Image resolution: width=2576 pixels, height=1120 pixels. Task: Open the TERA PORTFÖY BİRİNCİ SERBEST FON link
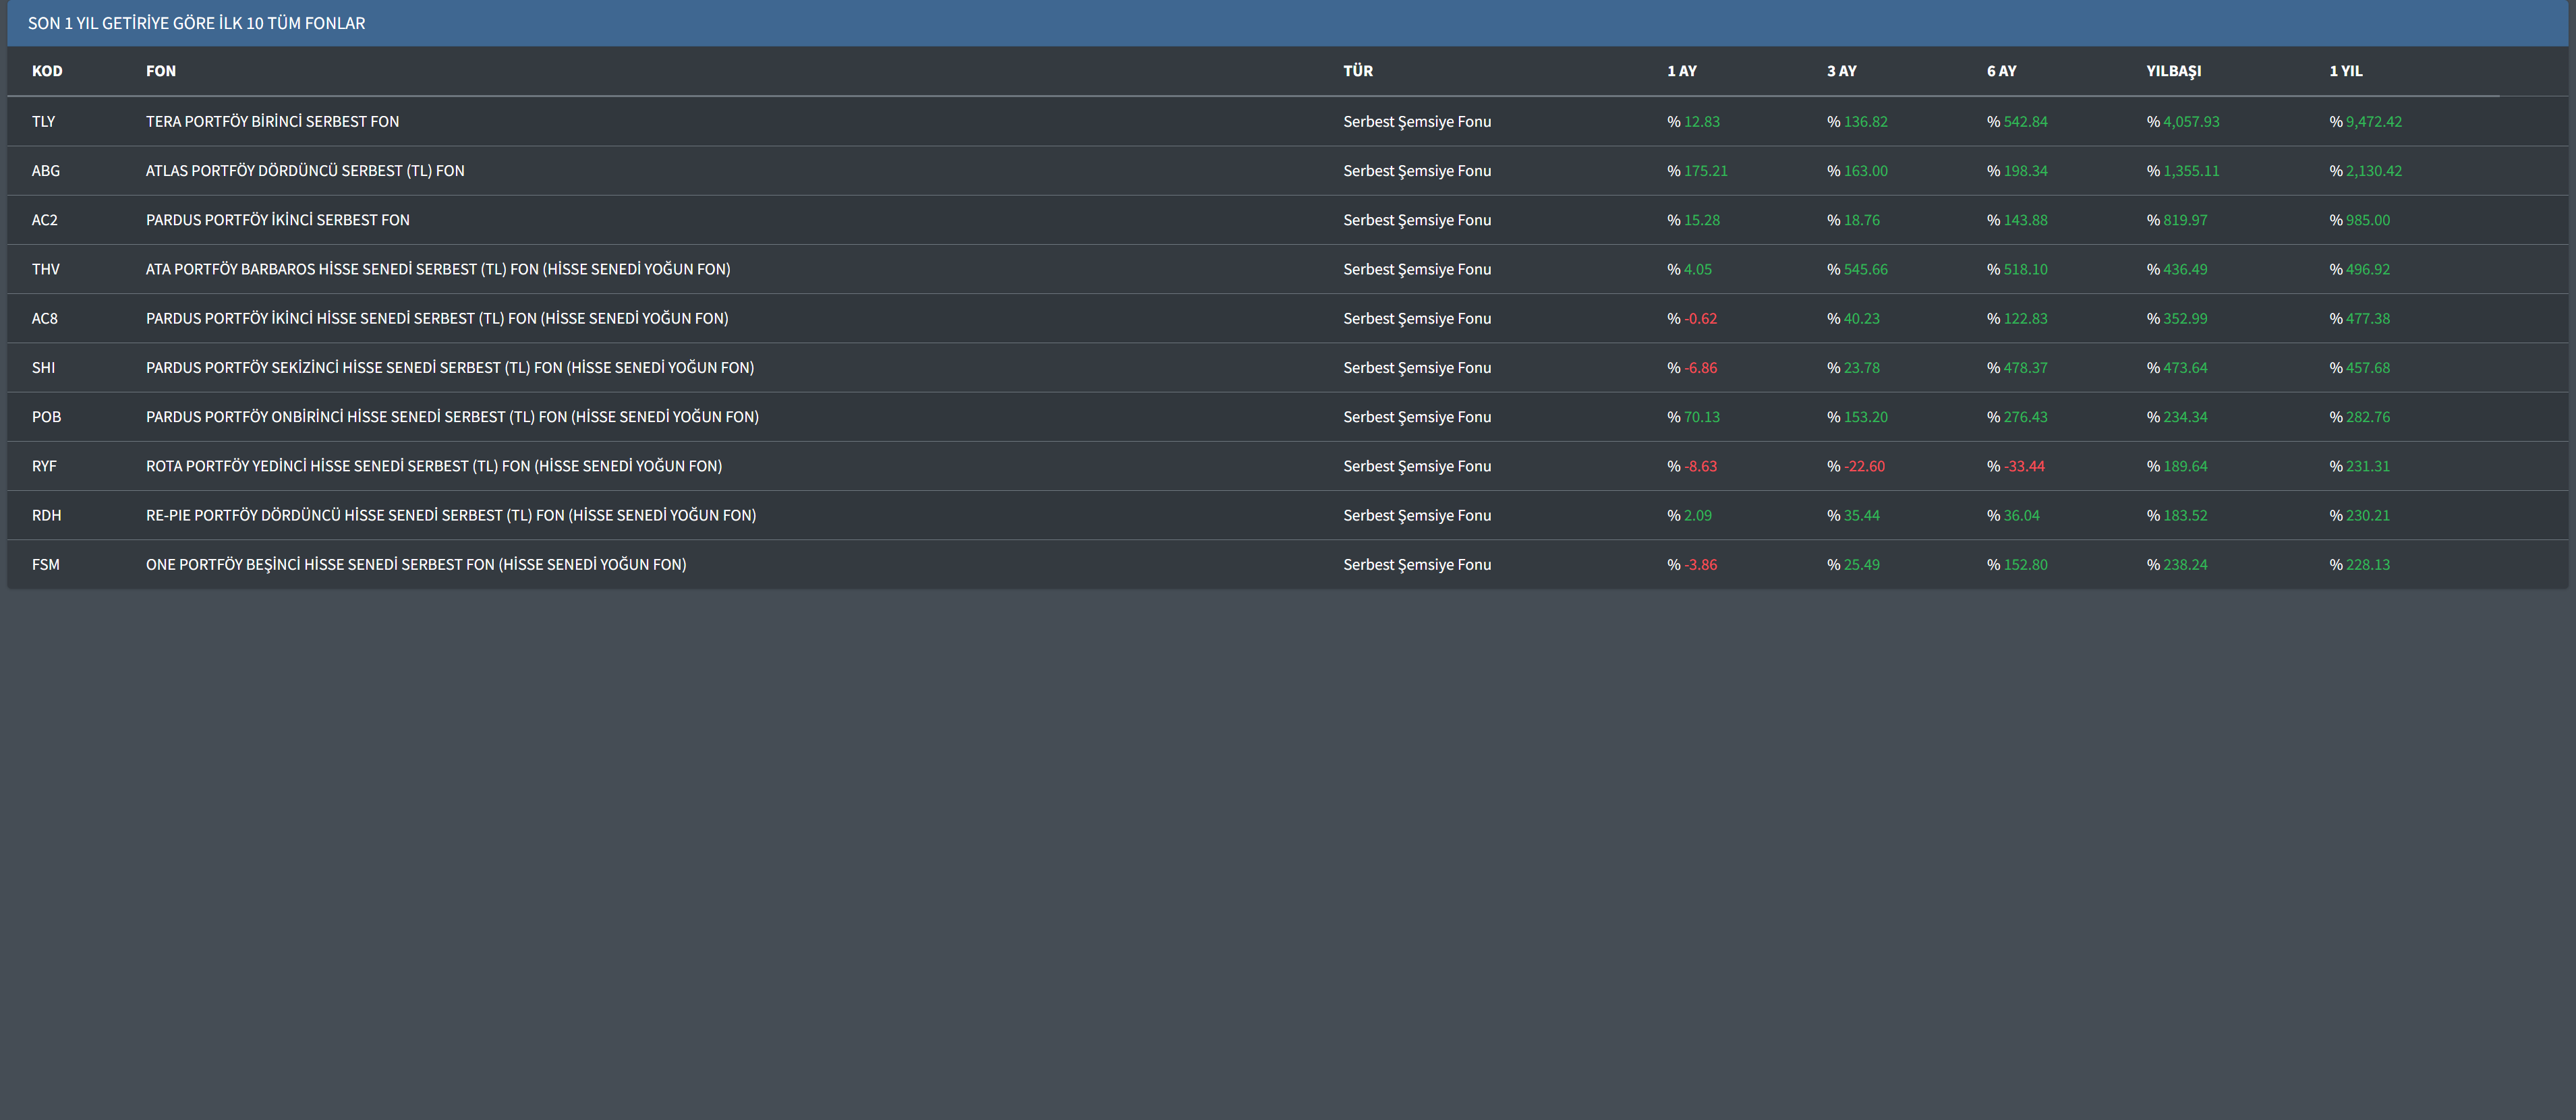click(x=272, y=122)
